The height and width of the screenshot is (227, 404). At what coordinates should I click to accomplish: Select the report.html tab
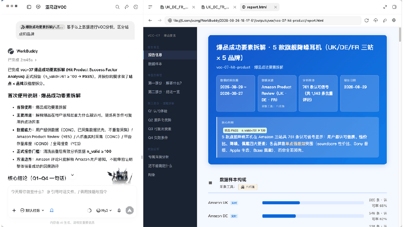point(259,7)
